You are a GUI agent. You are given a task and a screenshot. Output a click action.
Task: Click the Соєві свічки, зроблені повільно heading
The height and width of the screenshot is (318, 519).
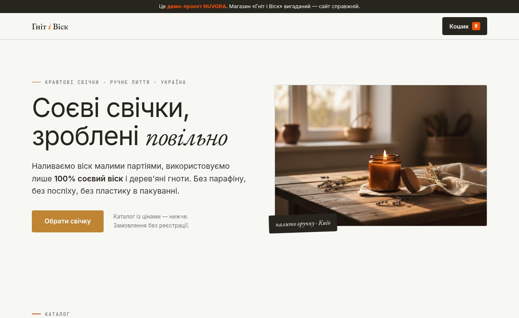(x=130, y=122)
